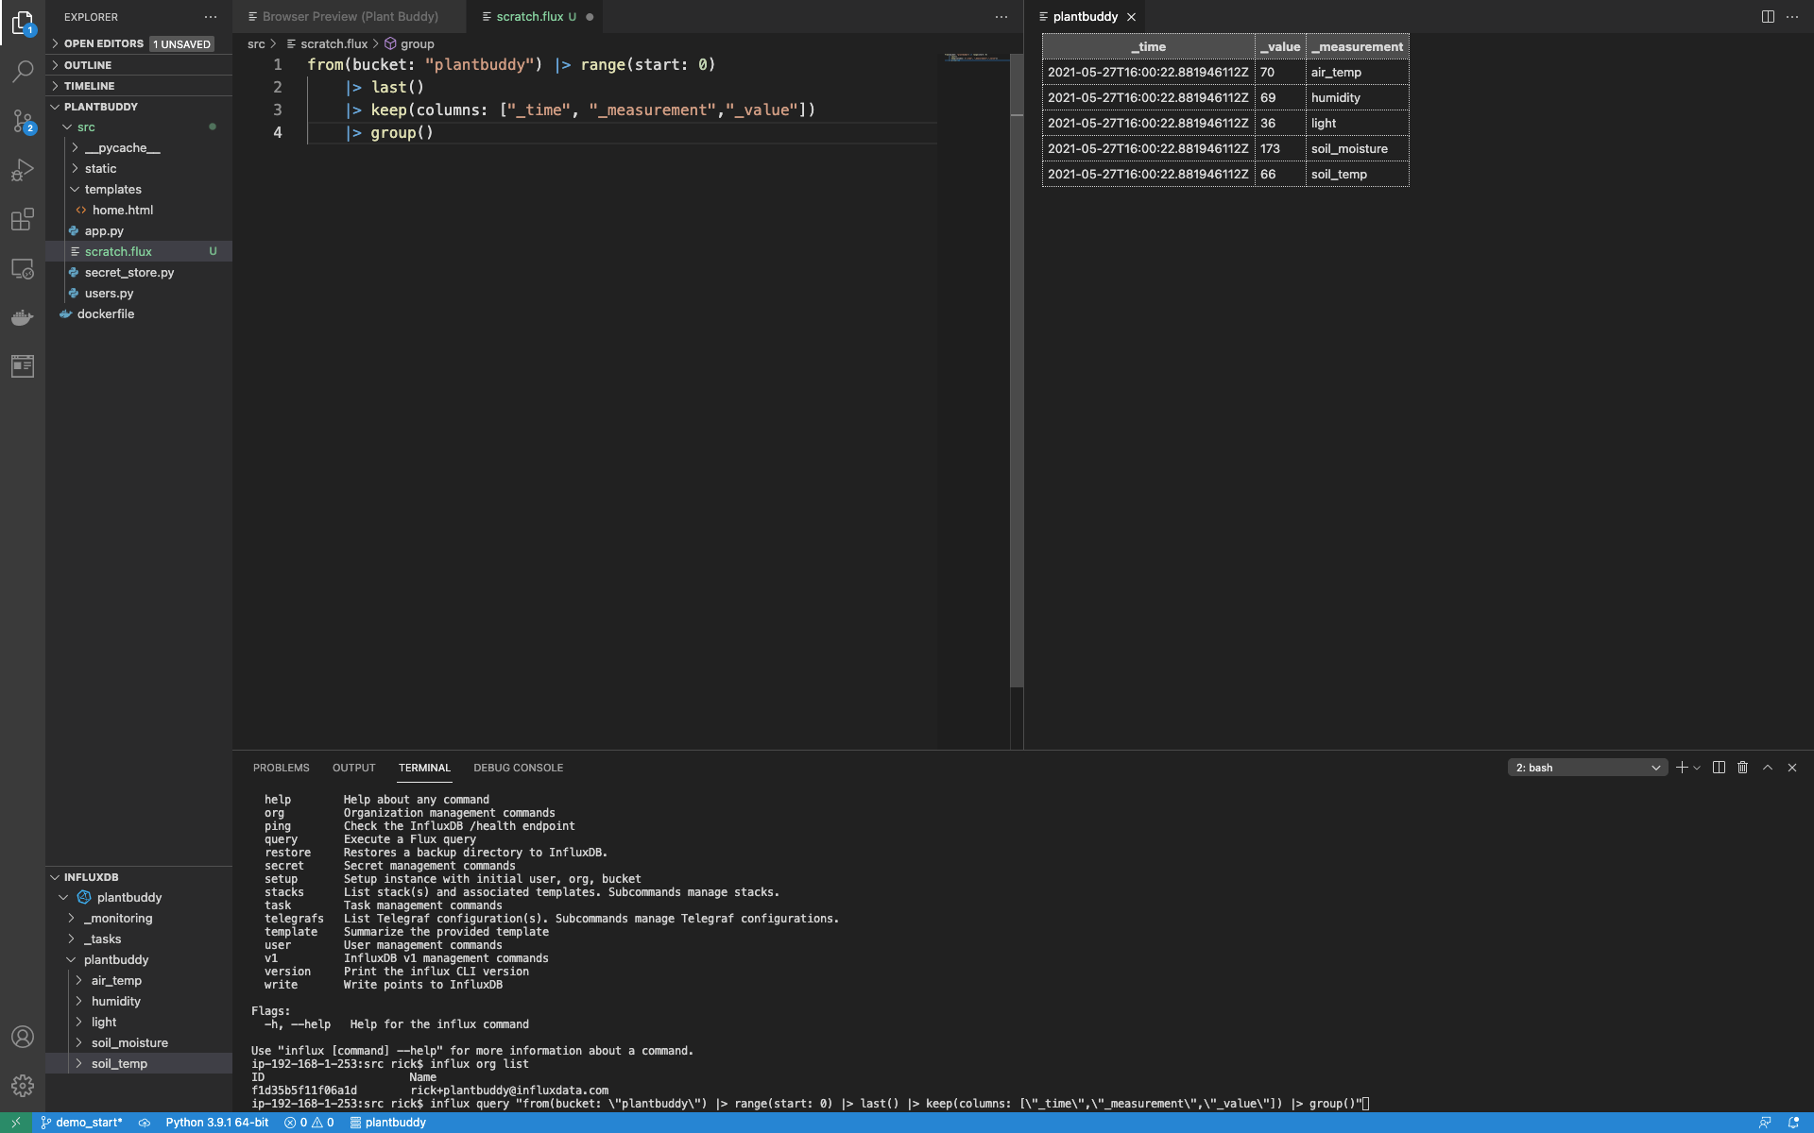The width and height of the screenshot is (1814, 1133).
Task: Open app.py in the explorer
Action: point(104,230)
